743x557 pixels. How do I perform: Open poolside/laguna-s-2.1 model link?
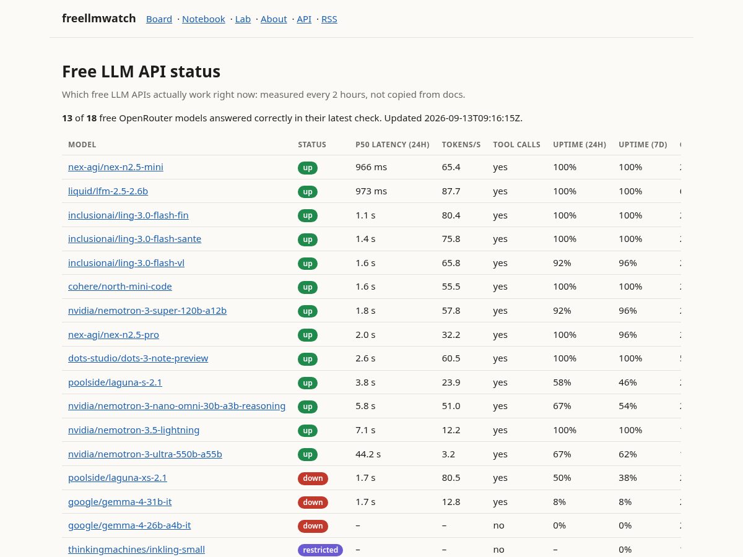[115, 382]
